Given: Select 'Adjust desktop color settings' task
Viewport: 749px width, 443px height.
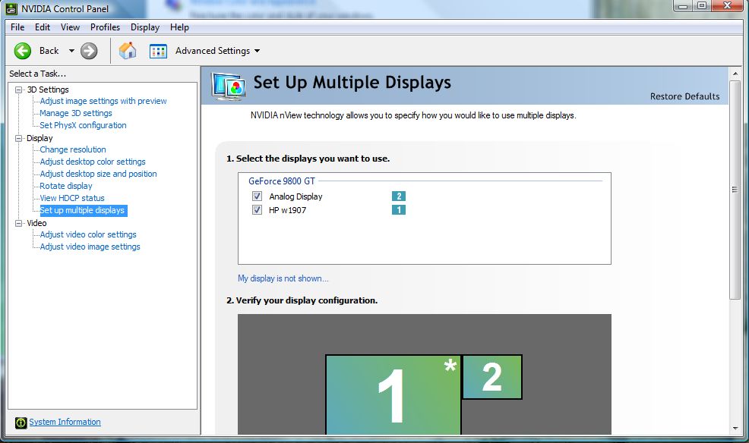Looking at the screenshot, I should point(93,162).
